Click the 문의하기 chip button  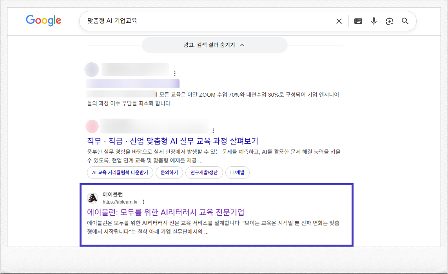click(169, 173)
